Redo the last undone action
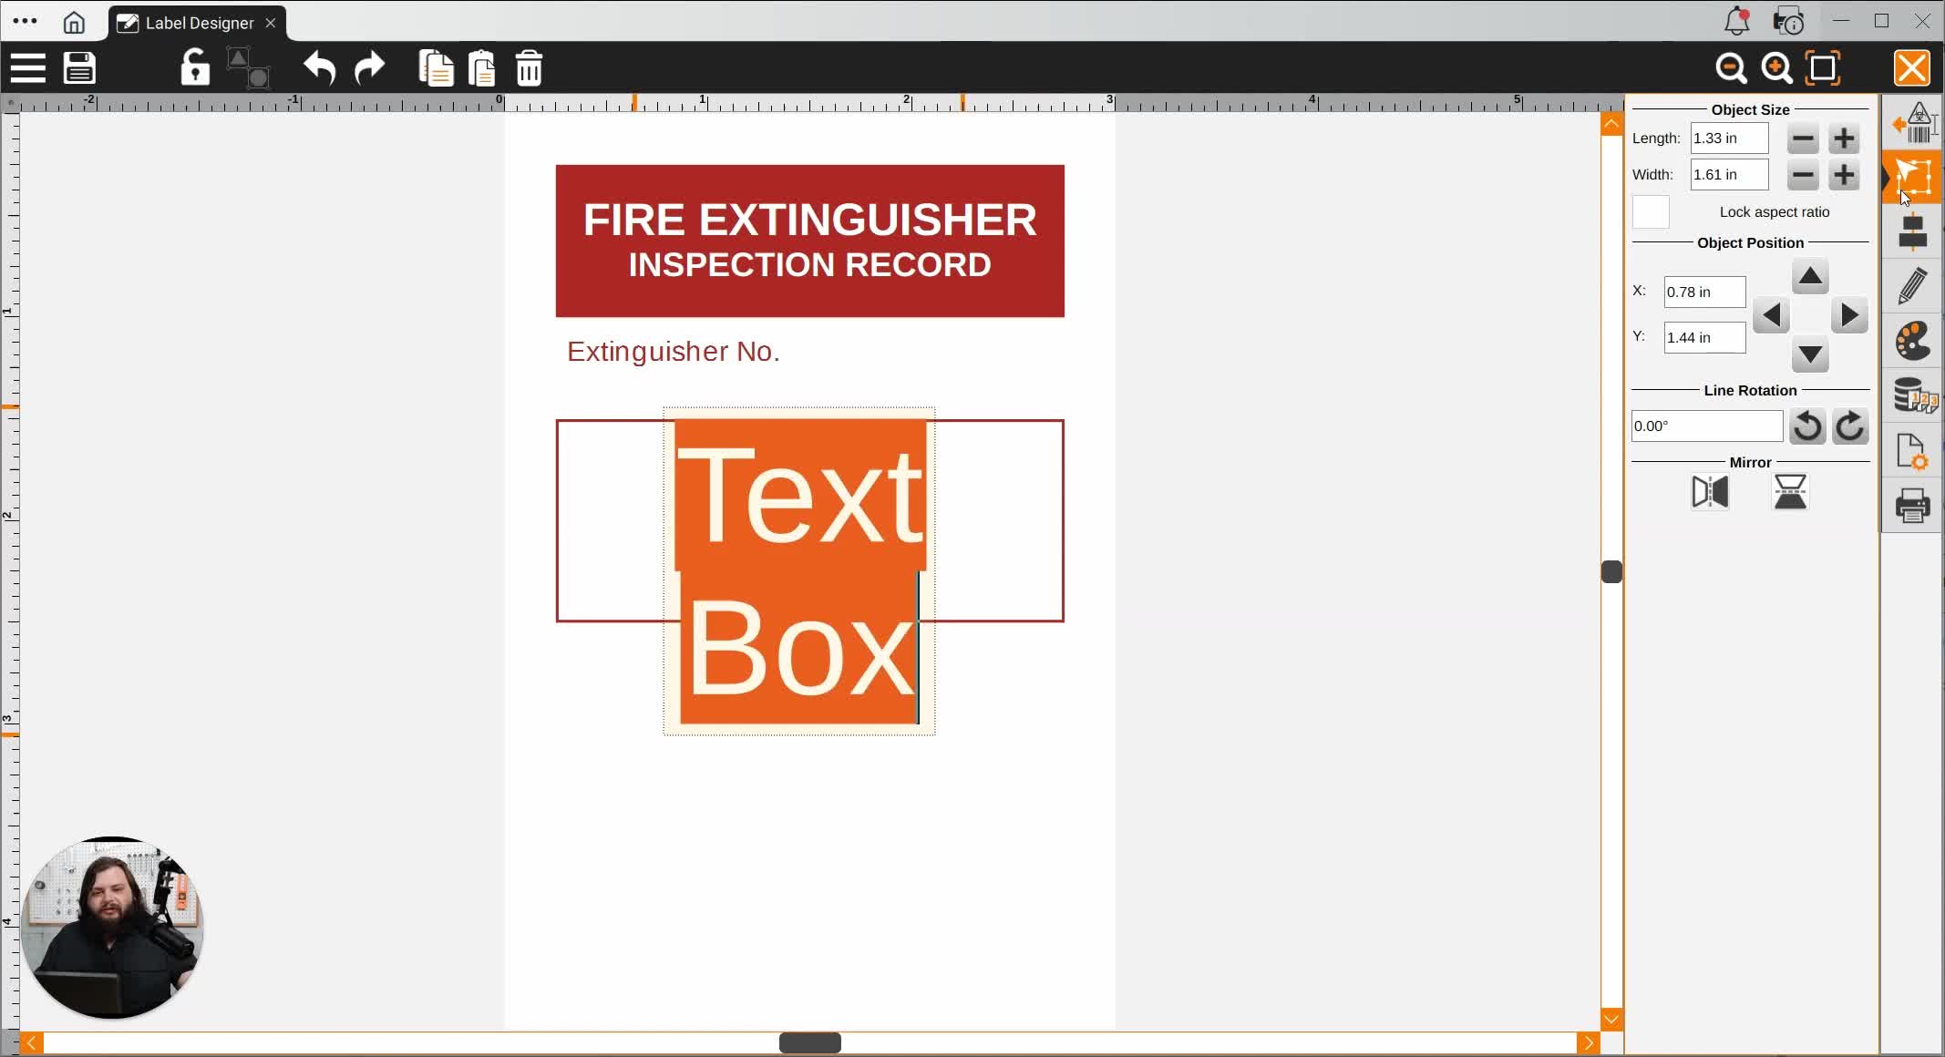The width and height of the screenshot is (1945, 1057). pos(369,68)
